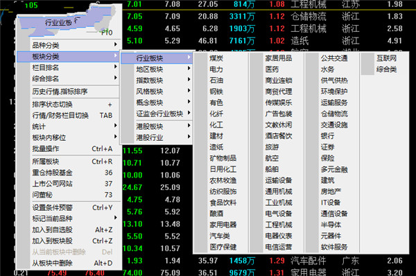Select 医疗保健 sector
Viewport: 416px width, 276px height.
[223, 248]
